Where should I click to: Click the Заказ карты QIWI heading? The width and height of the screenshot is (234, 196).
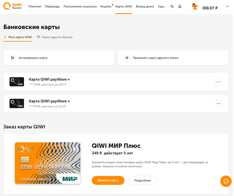(x=24, y=127)
